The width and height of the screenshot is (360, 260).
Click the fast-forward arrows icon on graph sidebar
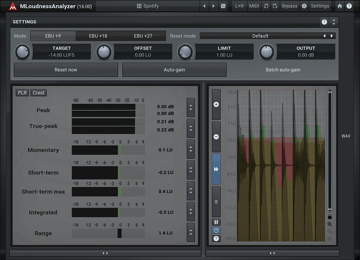click(x=216, y=169)
